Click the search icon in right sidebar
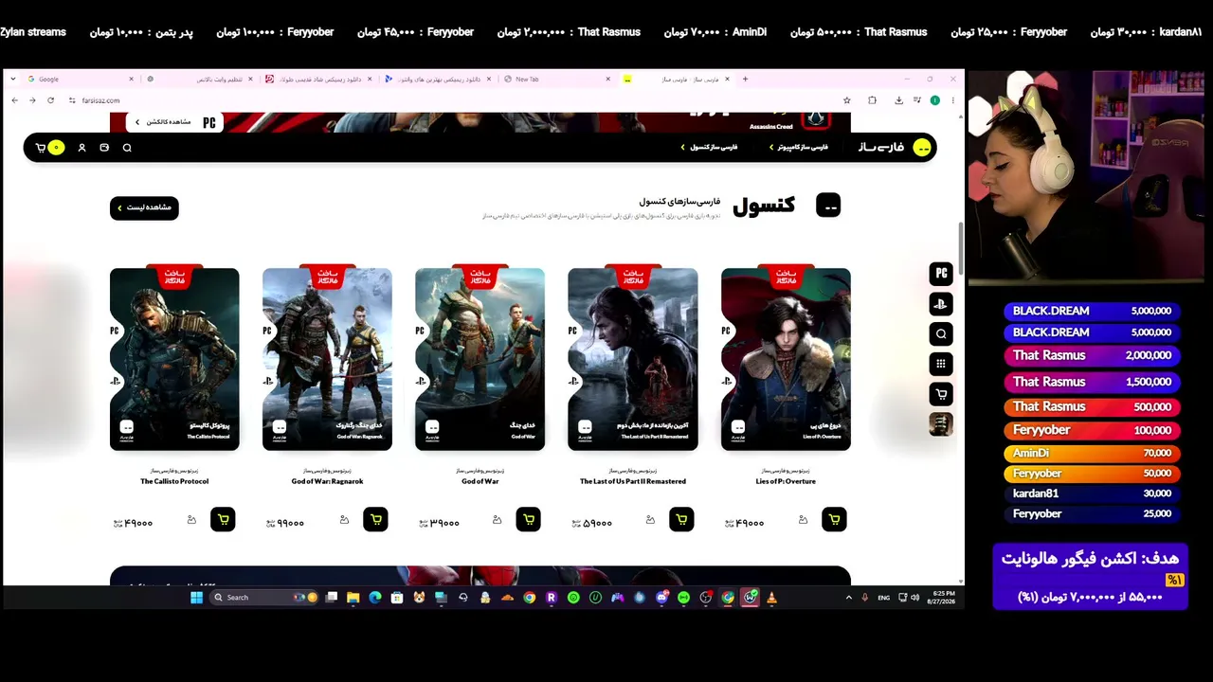This screenshot has height=682, width=1213. (x=941, y=333)
